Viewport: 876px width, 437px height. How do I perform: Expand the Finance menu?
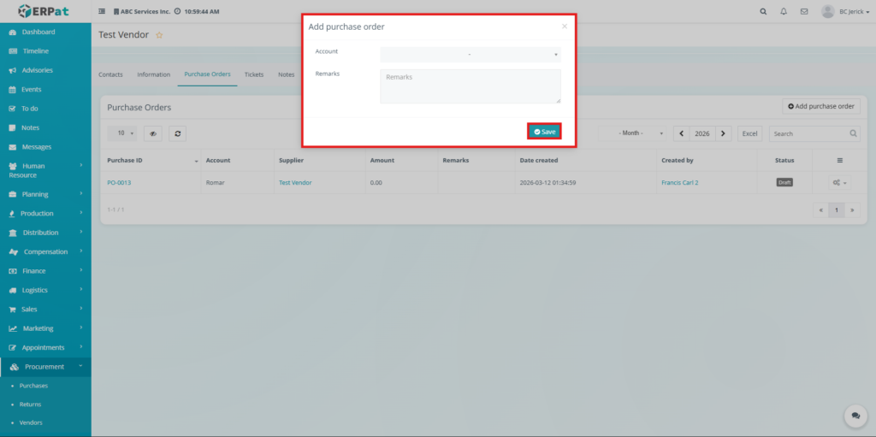click(x=46, y=271)
